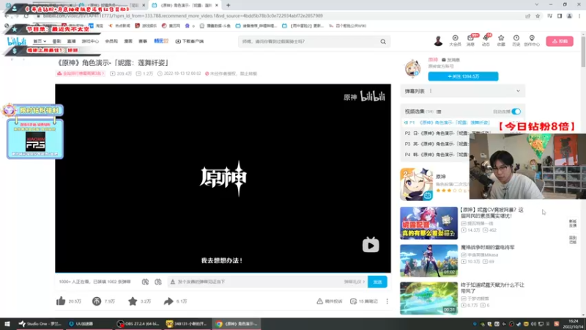Open the 原神 uploader name link

(x=433, y=59)
